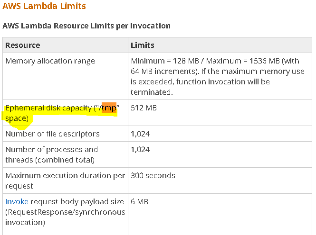The height and width of the screenshot is (235, 316).
Task: Click the 1,024 value for file descriptors
Action: [140, 134]
